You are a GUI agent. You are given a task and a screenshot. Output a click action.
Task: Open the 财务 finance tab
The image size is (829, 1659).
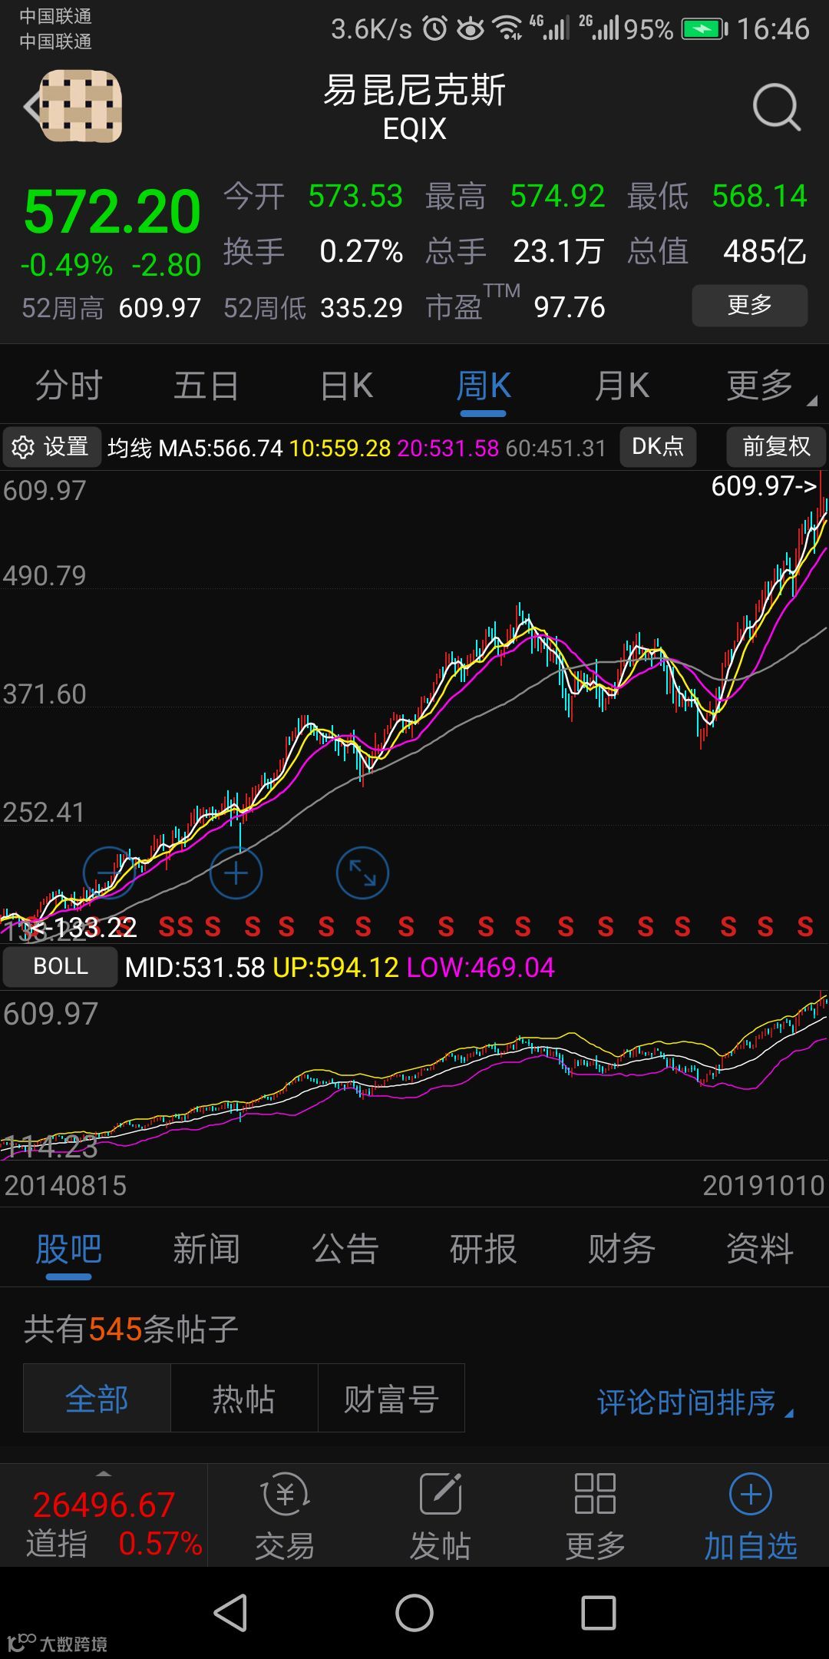pyautogui.click(x=622, y=1250)
